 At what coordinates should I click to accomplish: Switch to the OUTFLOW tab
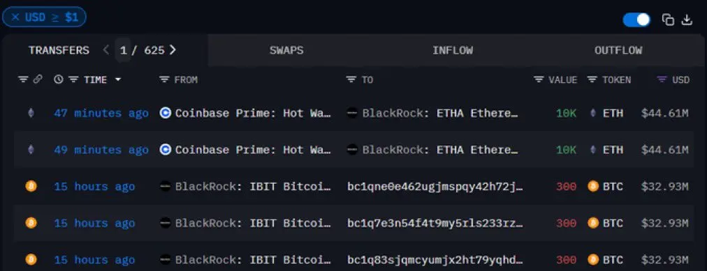(x=618, y=50)
